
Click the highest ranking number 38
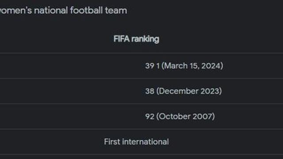pos(150,91)
